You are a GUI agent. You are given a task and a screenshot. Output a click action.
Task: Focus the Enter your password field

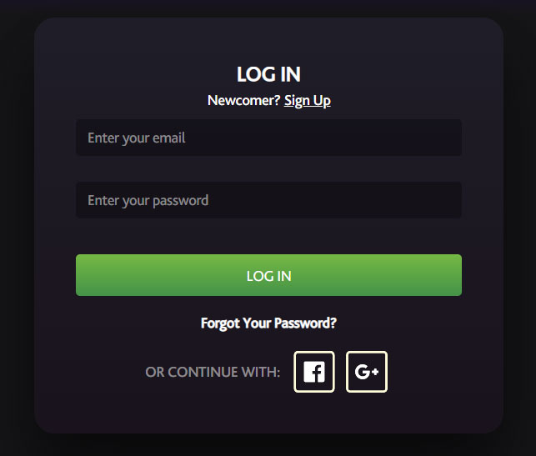point(268,200)
